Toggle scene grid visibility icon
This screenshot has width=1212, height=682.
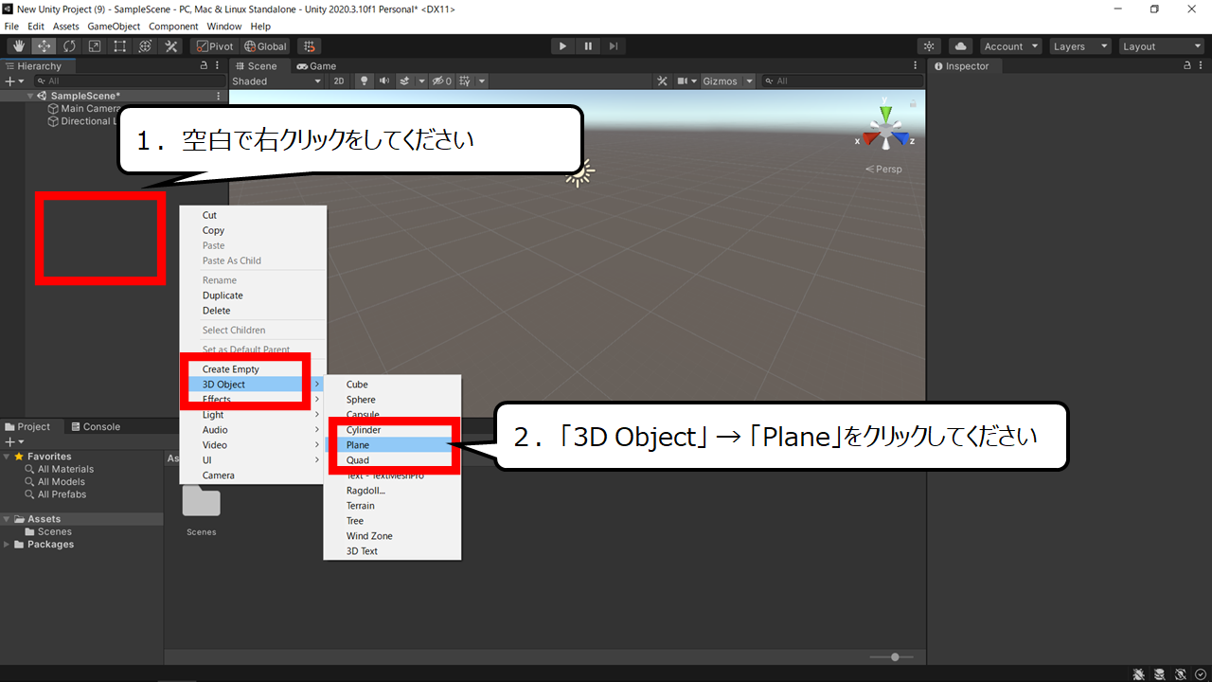coord(465,81)
